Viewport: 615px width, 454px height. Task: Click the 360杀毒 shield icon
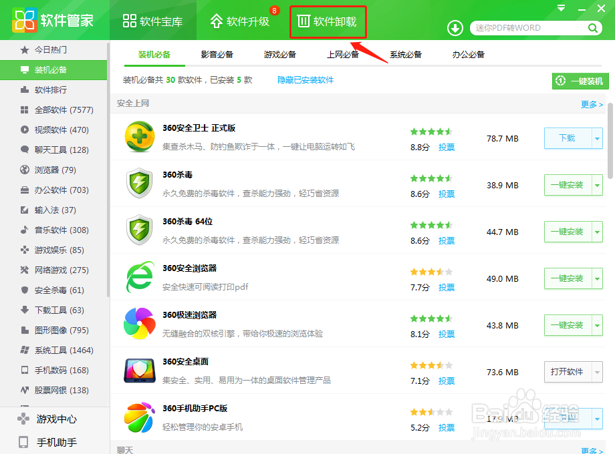(x=139, y=184)
